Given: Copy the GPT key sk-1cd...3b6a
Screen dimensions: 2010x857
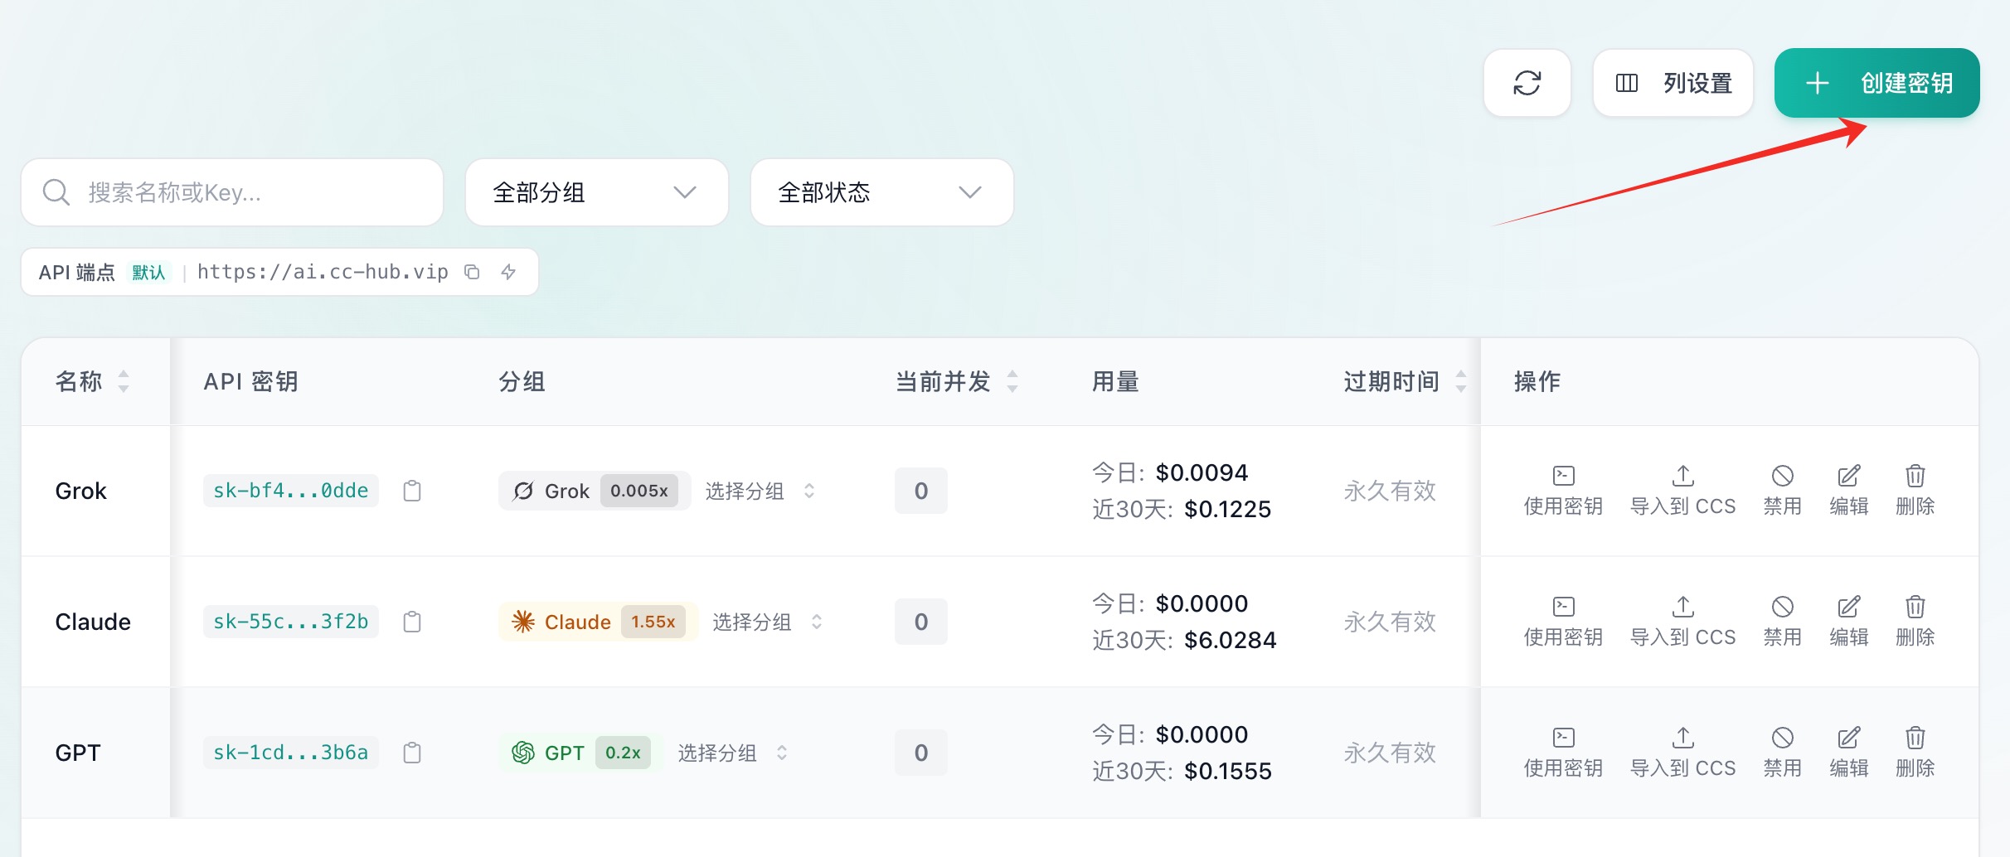Looking at the screenshot, I should (412, 753).
